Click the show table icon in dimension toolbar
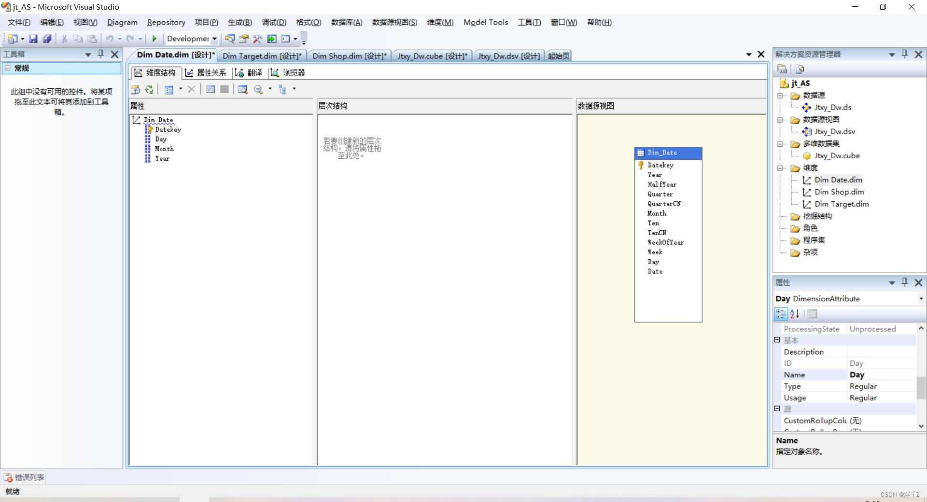Image resolution: width=927 pixels, height=502 pixels. [x=211, y=89]
